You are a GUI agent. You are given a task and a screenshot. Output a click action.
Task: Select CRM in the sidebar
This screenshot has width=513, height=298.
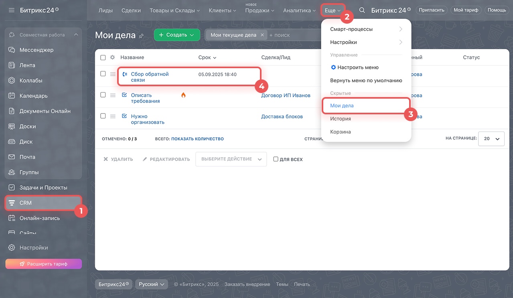[x=43, y=203]
